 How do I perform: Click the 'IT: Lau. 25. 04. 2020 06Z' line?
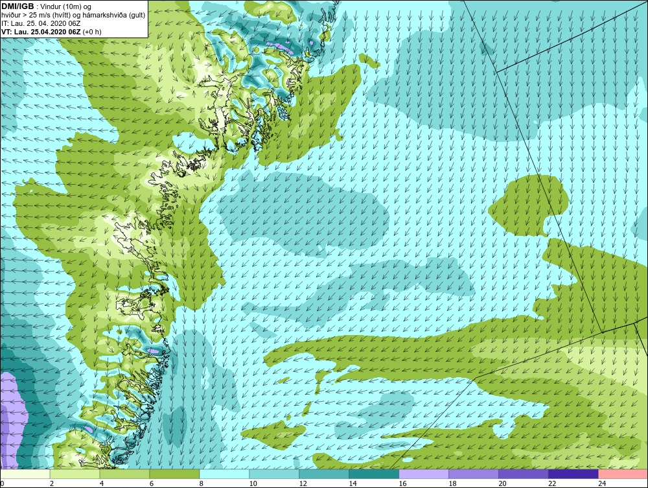point(40,23)
